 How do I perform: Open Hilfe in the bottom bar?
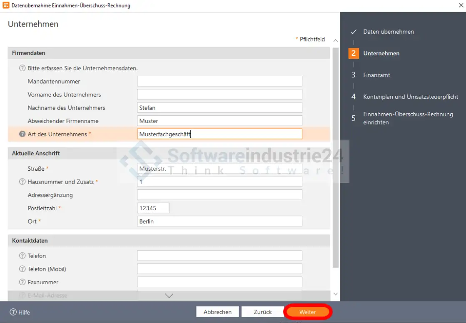(x=20, y=312)
